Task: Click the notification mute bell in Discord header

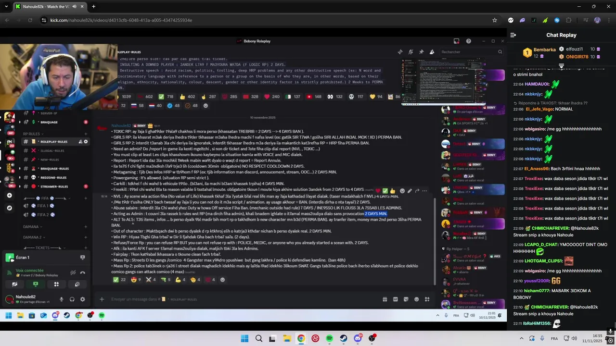Action: 411,52
